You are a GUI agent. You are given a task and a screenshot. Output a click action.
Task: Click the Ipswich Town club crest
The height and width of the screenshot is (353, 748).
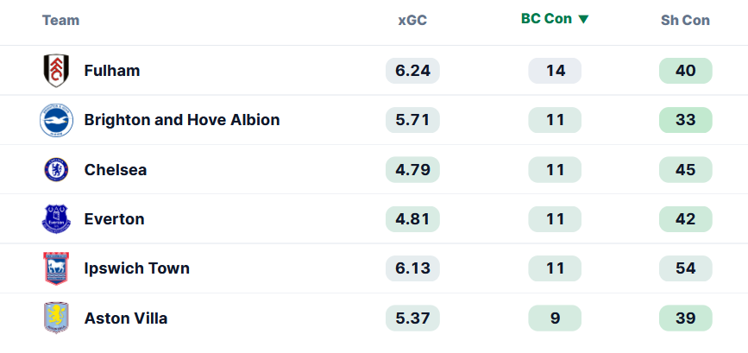(x=56, y=268)
